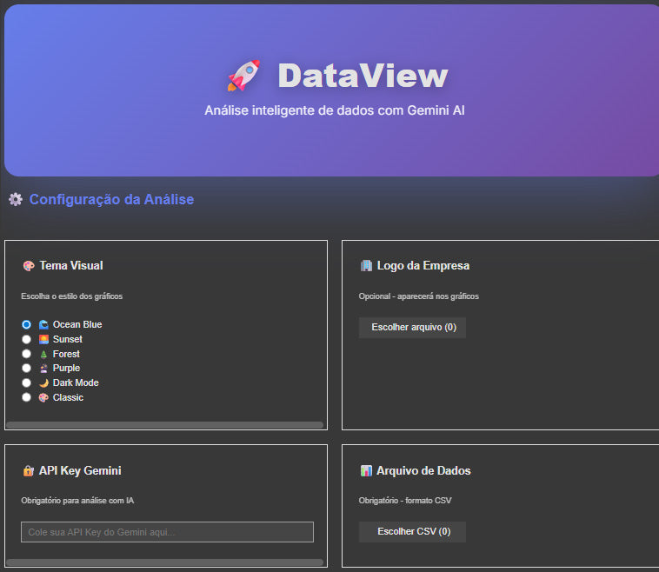This screenshot has width=659, height=572.
Task: Click the API Key panel horizontal scrollbar
Action: point(164,562)
